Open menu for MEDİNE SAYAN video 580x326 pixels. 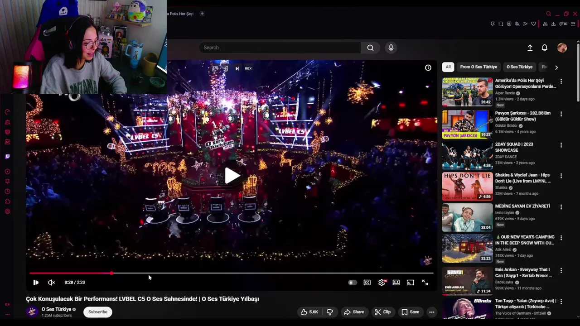(x=561, y=207)
